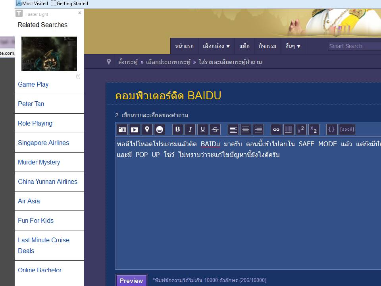Align text to the right
The height and width of the screenshot is (286, 381).
point(258,129)
